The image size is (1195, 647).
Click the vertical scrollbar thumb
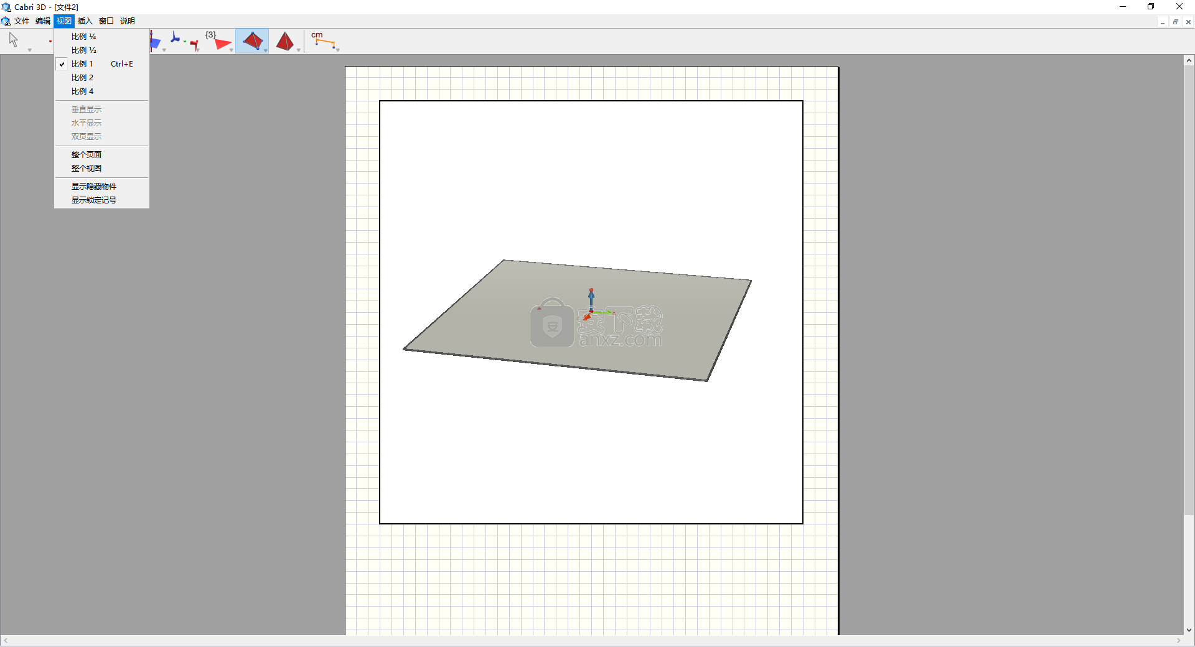(x=1189, y=291)
